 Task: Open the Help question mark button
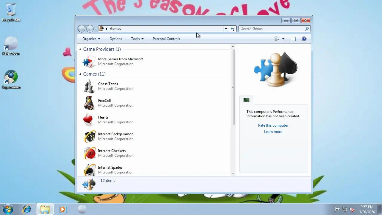point(304,39)
